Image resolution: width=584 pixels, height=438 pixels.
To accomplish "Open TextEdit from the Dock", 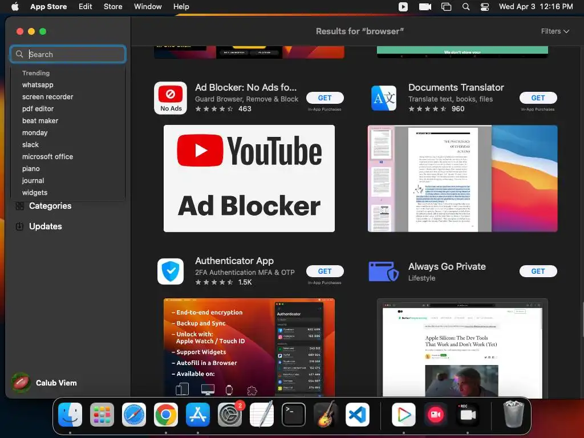I will click(x=262, y=415).
